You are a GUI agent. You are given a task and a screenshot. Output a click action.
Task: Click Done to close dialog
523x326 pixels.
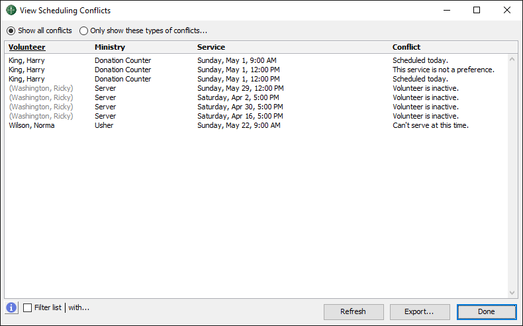point(486,311)
